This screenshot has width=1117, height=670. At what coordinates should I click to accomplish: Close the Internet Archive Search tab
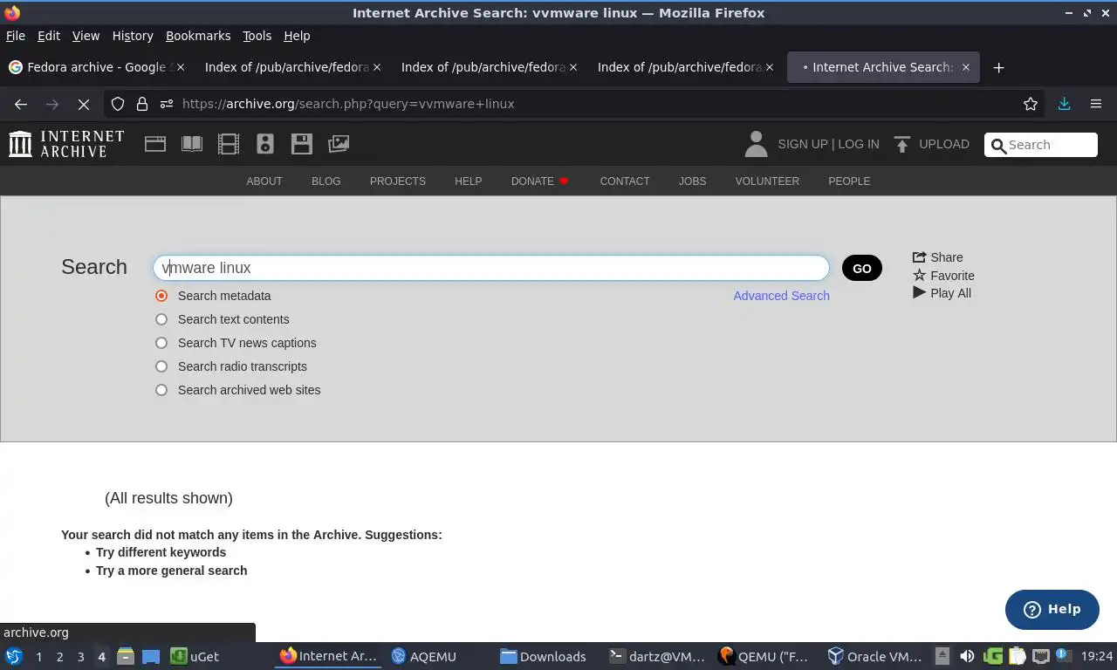[965, 67]
